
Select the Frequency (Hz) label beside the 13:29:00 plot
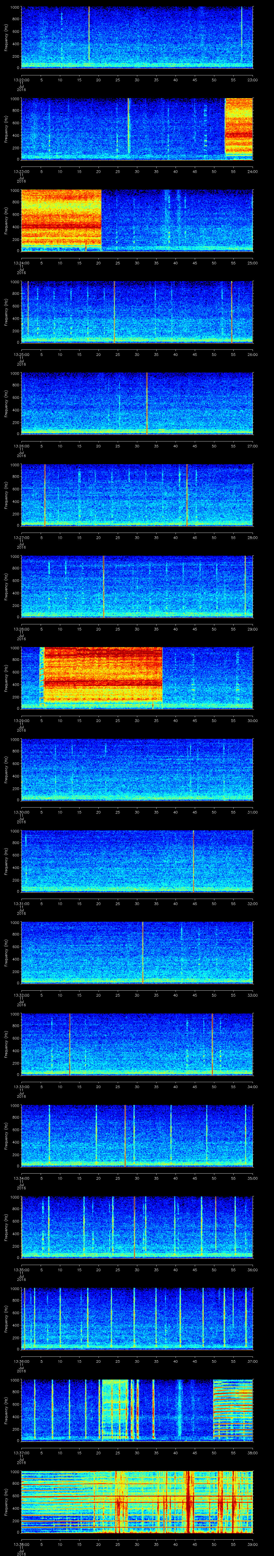pos(6,678)
